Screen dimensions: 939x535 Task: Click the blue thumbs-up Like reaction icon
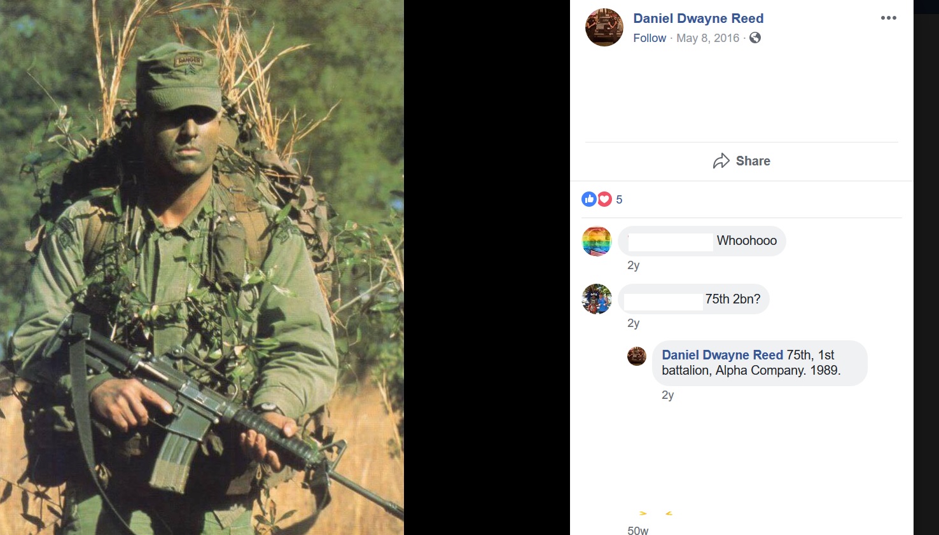point(588,199)
